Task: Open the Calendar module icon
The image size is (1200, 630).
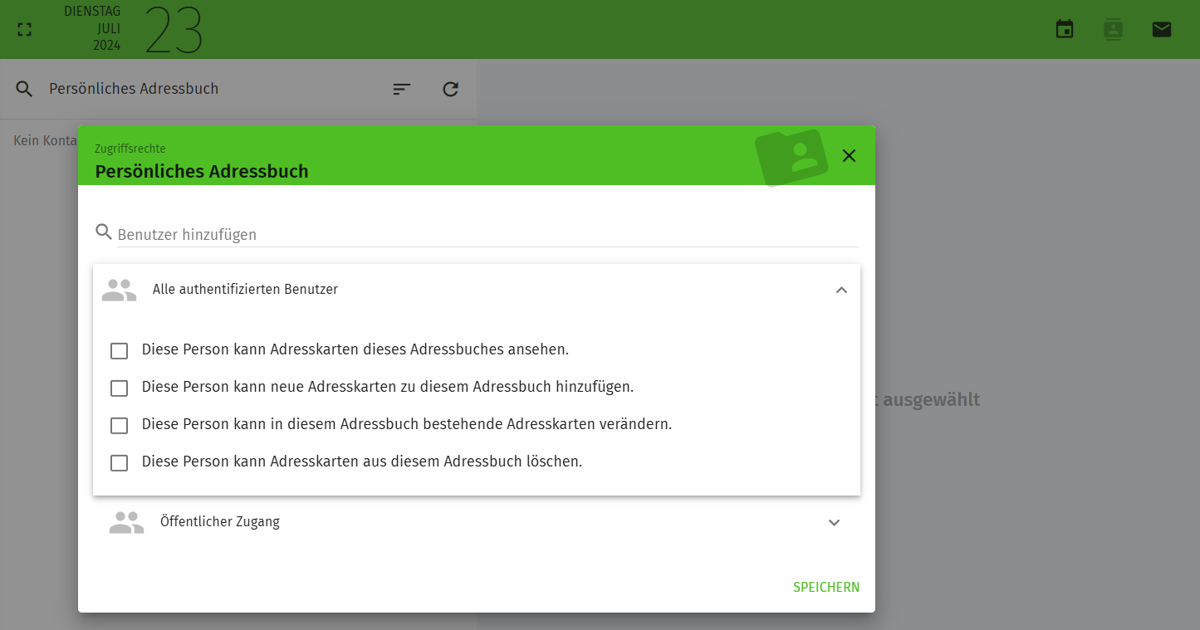Action: point(1065,29)
